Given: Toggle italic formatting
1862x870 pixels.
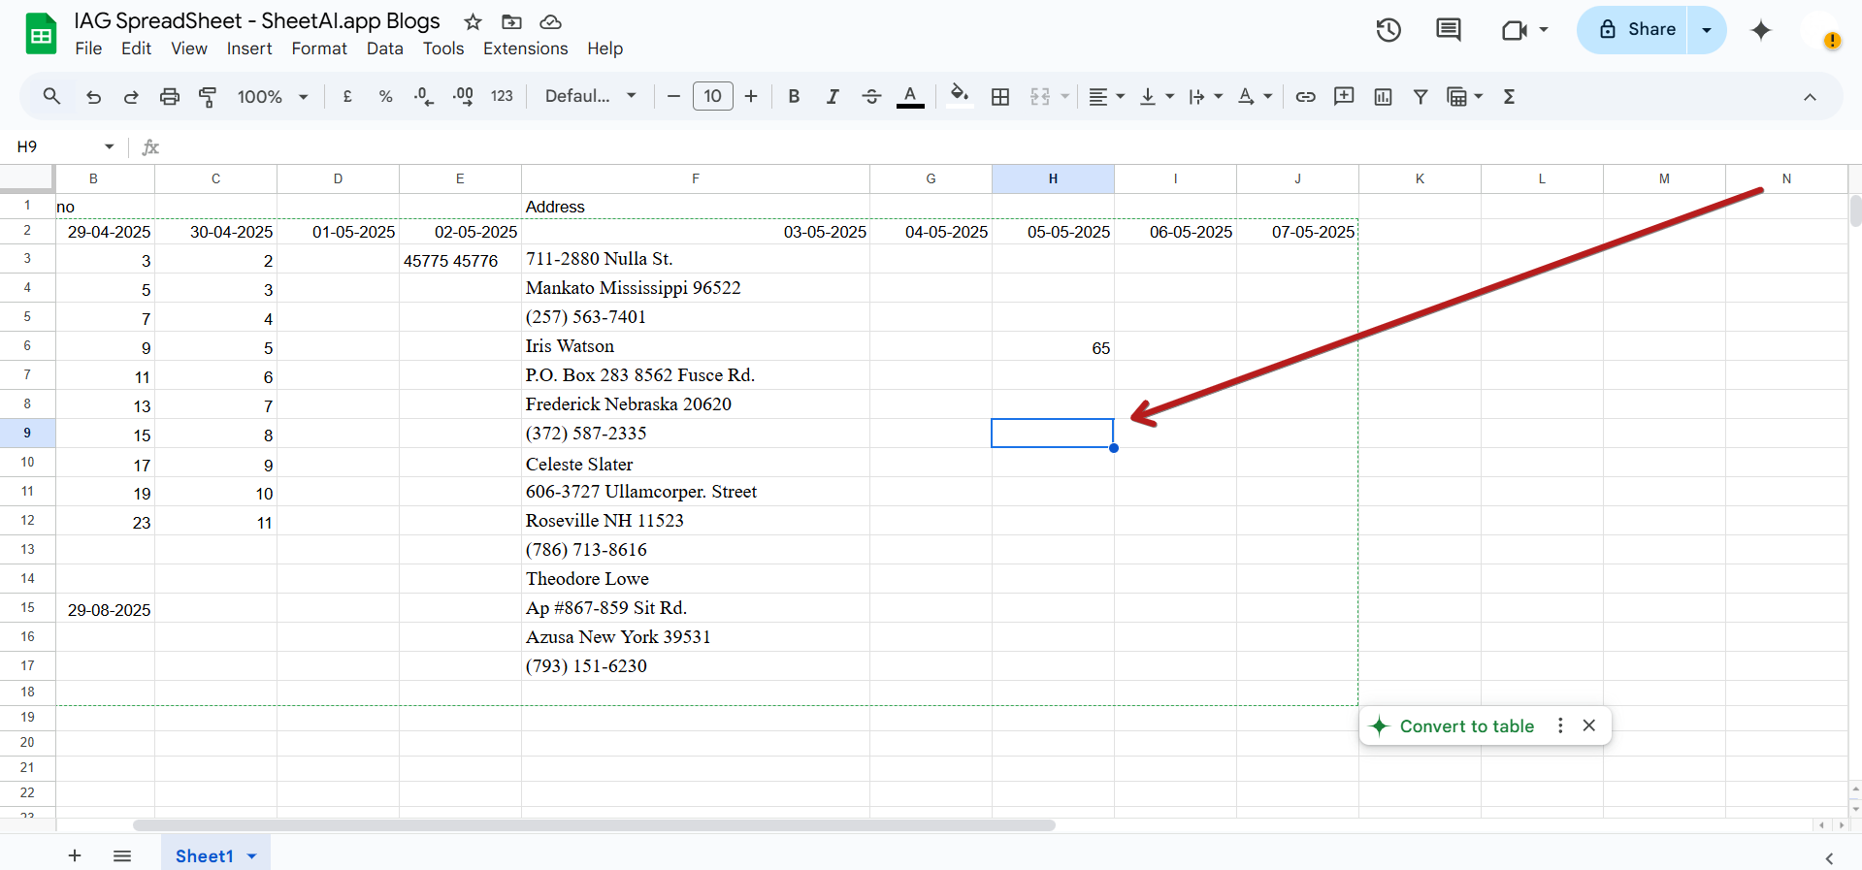Looking at the screenshot, I should (833, 96).
